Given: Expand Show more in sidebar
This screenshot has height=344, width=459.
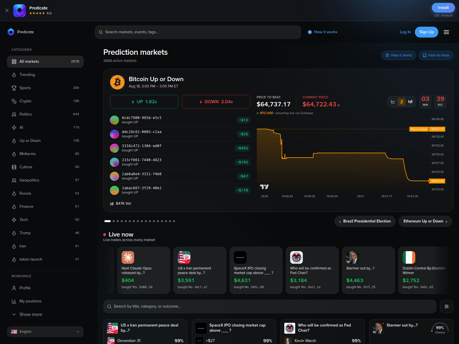Looking at the screenshot, I should 45,314.
